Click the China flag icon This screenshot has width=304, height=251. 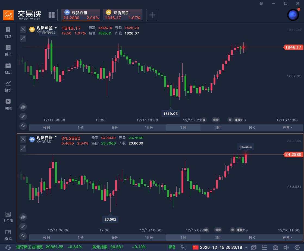tap(195, 247)
